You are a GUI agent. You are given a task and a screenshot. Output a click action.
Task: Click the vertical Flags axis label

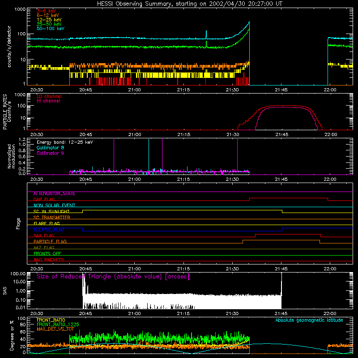[x=18, y=223]
